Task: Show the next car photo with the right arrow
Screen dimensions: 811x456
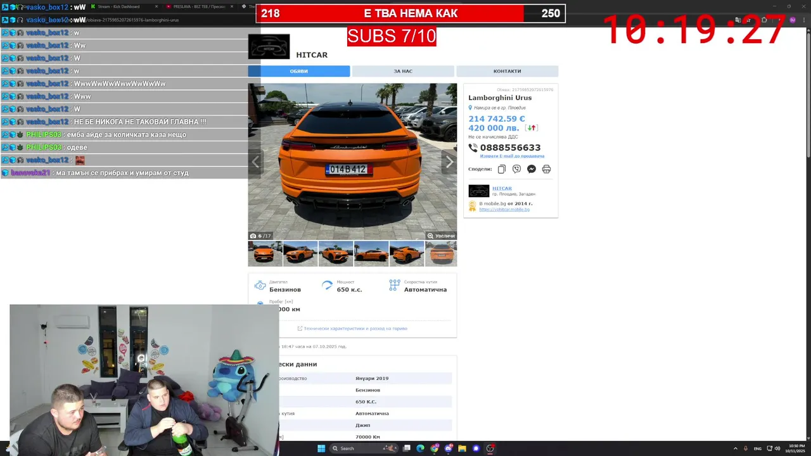Action: point(449,162)
